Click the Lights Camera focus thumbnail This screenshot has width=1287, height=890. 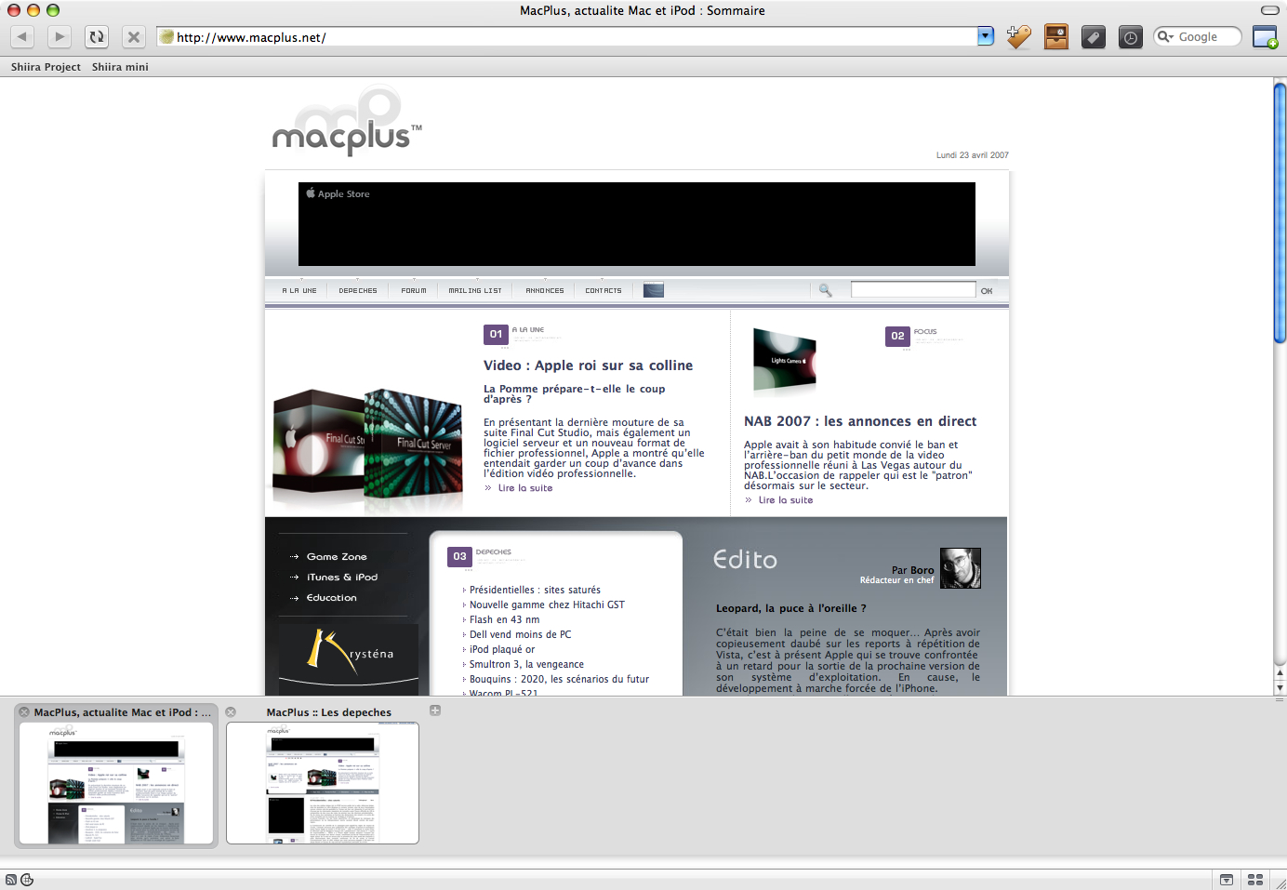[x=784, y=361]
